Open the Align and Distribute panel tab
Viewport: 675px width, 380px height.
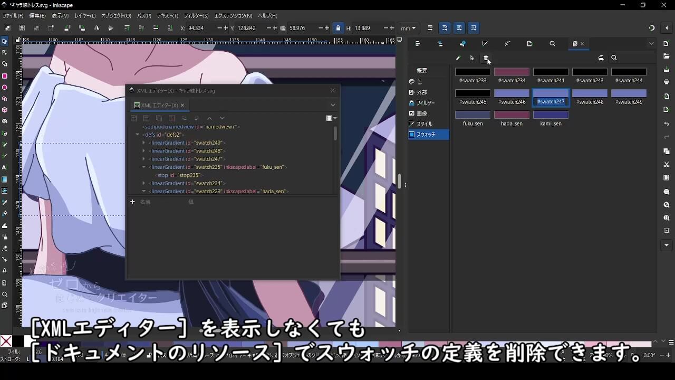click(418, 44)
